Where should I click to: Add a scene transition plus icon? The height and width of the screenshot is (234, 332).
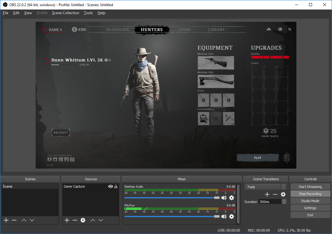[x=267, y=194]
